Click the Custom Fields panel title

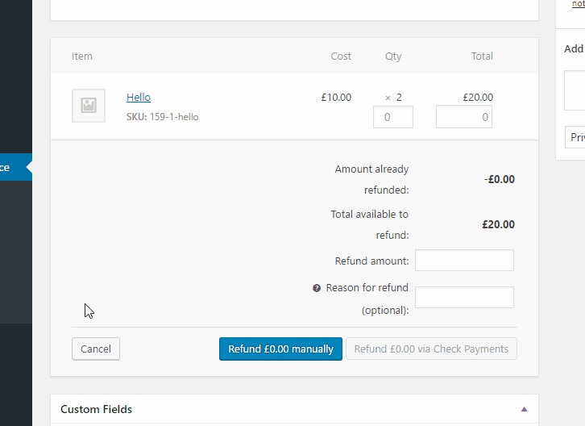(x=97, y=409)
